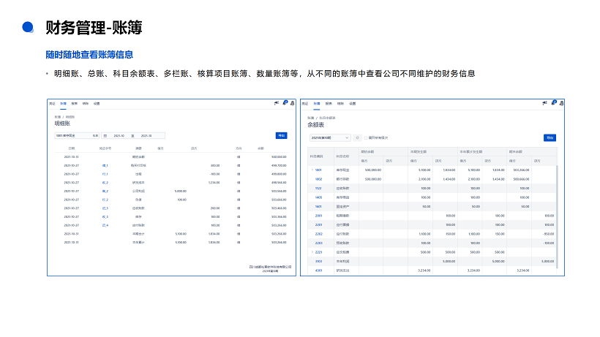Open the 2021年第10期 period dropdown

tap(330, 137)
